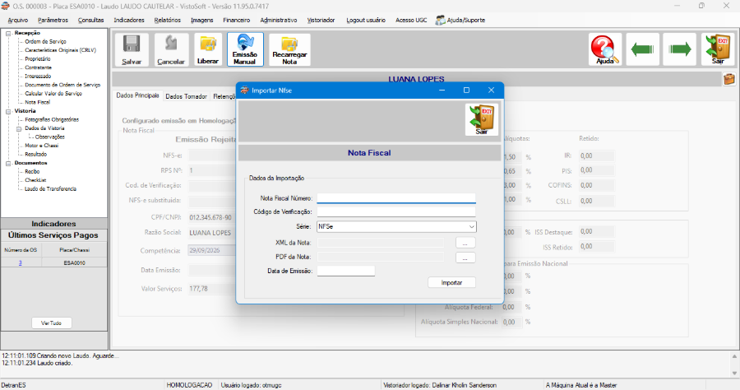Select Observações tree item
This screenshot has height=390, width=740.
(x=49, y=137)
